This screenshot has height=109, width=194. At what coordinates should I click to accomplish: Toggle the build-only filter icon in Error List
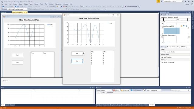[x=144, y=90]
